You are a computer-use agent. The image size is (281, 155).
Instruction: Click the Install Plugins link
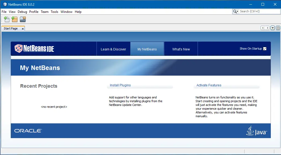(x=120, y=85)
